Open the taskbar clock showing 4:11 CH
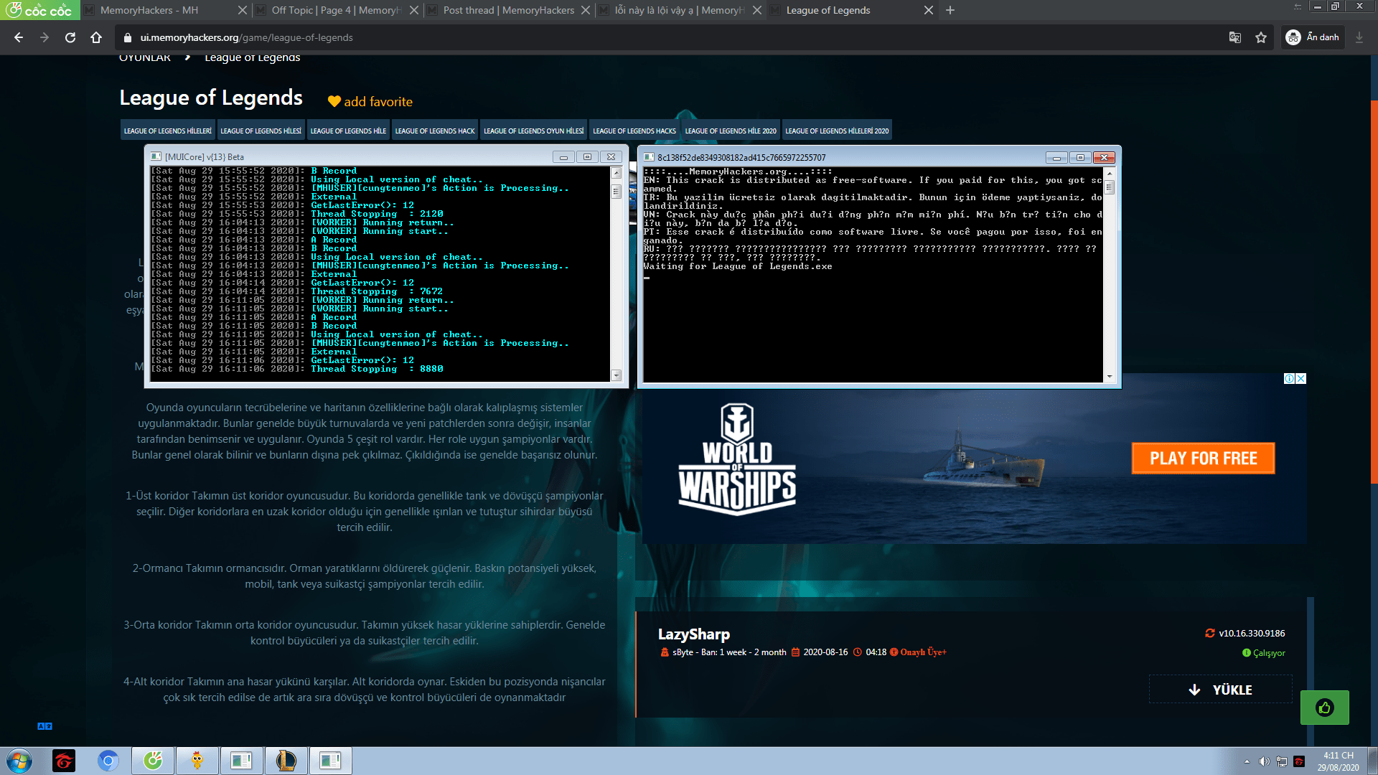This screenshot has height=775, width=1378. pos(1338,761)
